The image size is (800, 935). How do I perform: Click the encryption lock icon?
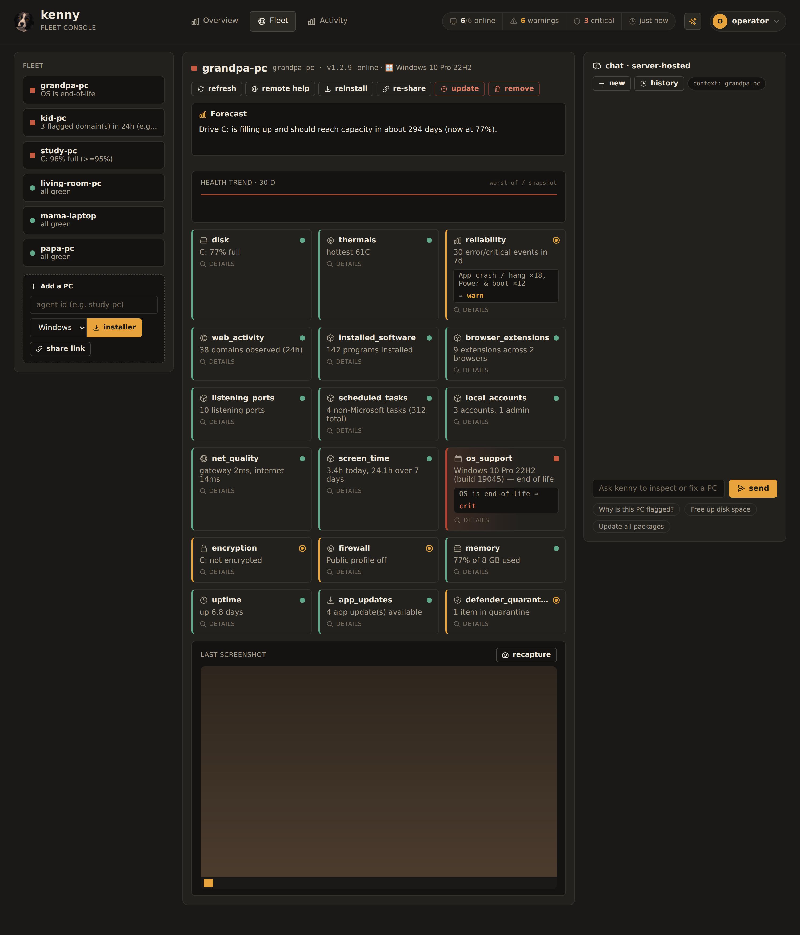pos(204,548)
